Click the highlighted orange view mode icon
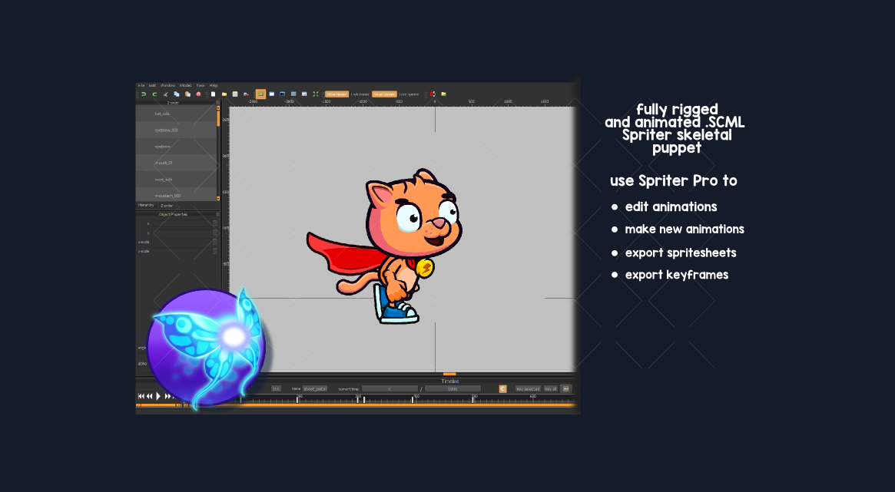Viewport: 895px width, 492px height. point(261,94)
